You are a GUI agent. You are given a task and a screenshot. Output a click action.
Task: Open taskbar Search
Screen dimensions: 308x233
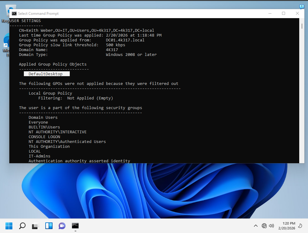pyautogui.click(x=22, y=226)
